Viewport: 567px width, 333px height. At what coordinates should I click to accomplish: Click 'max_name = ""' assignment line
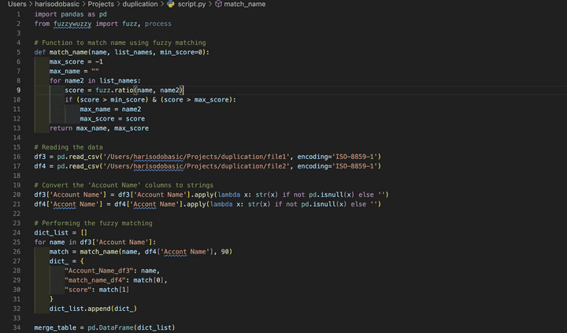click(74, 71)
